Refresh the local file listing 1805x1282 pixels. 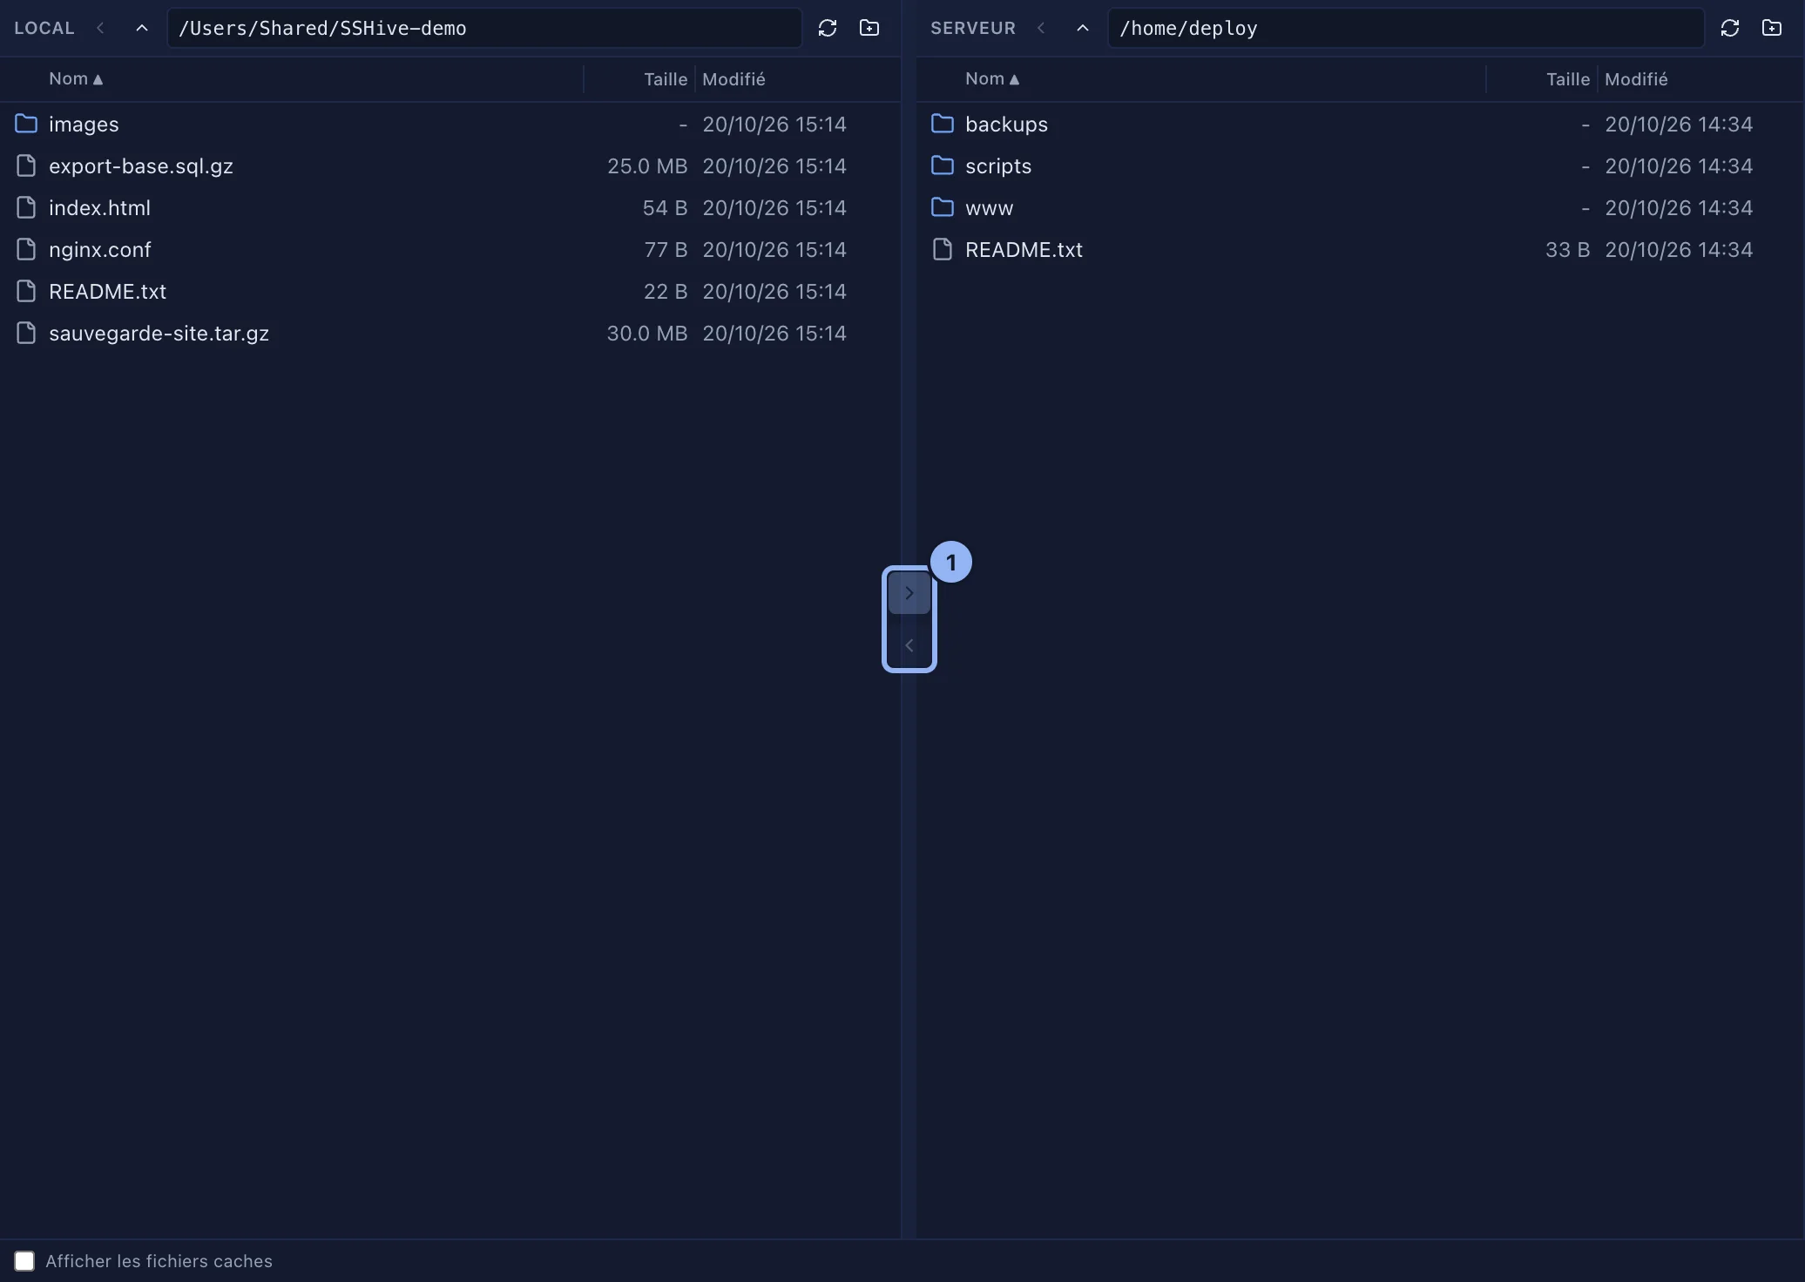[828, 28]
